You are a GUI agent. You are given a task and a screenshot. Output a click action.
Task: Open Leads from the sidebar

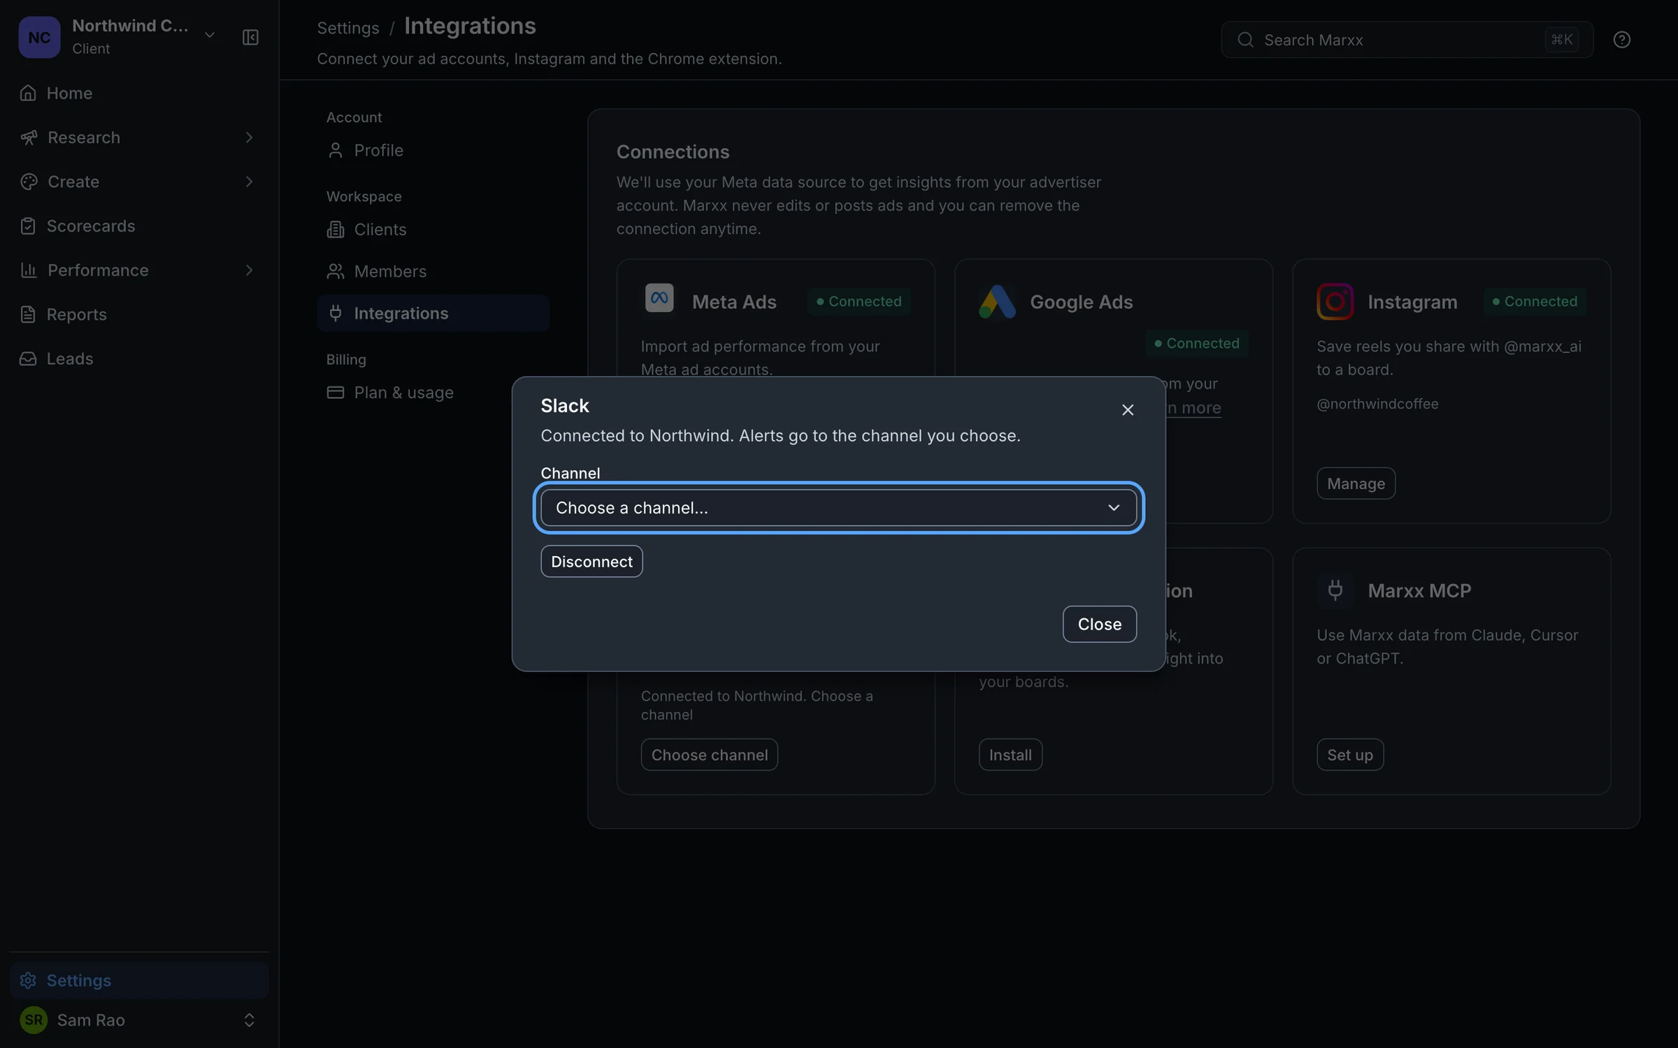139,358
